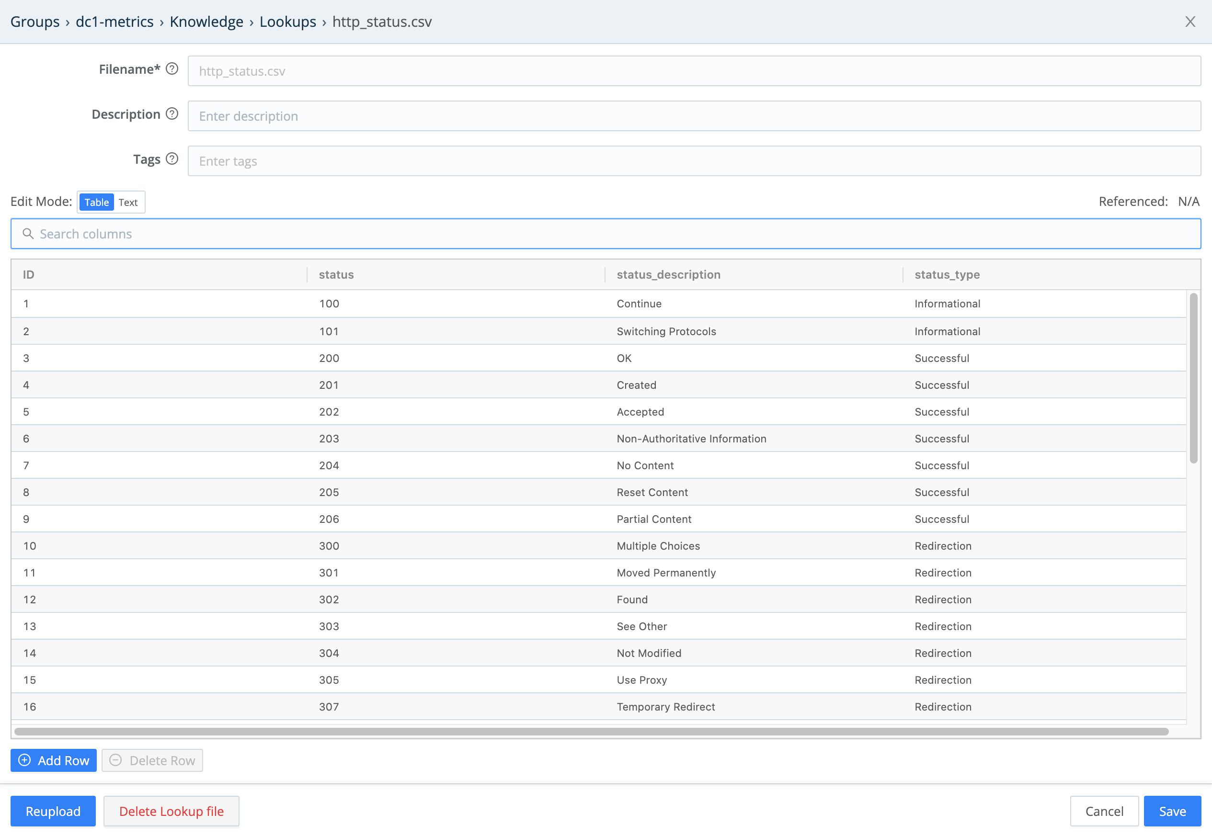Viewport: 1212px width, 836px height.
Task: Switch edit mode to Text
Action: point(128,202)
